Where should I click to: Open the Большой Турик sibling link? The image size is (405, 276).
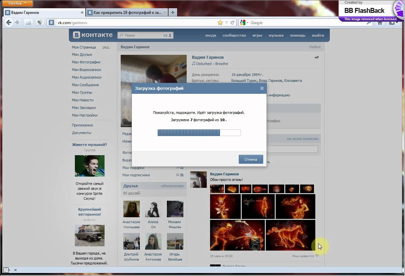click(x=244, y=81)
